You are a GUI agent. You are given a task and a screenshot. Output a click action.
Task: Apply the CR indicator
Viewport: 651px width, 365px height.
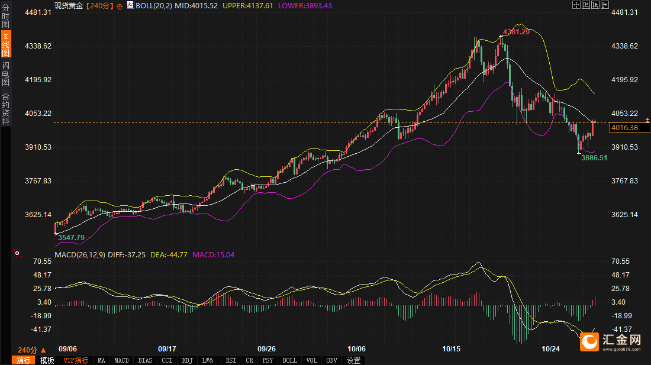(x=250, y=360)
